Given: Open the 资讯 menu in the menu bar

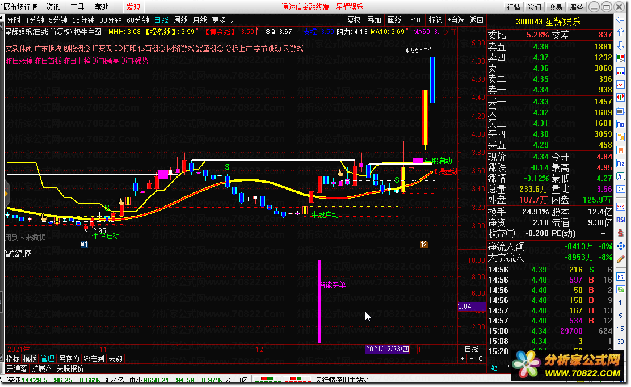Looking at the screenshot, I should (53, 7).
